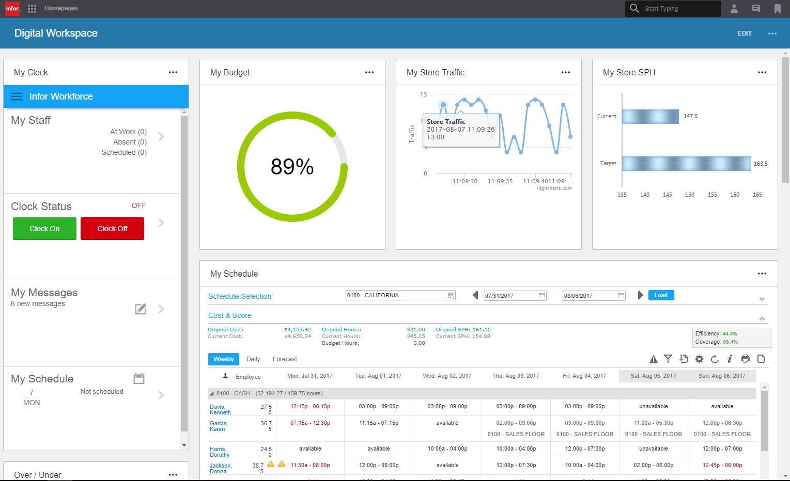Collapse the Cost & Score section

pos(762,318)
